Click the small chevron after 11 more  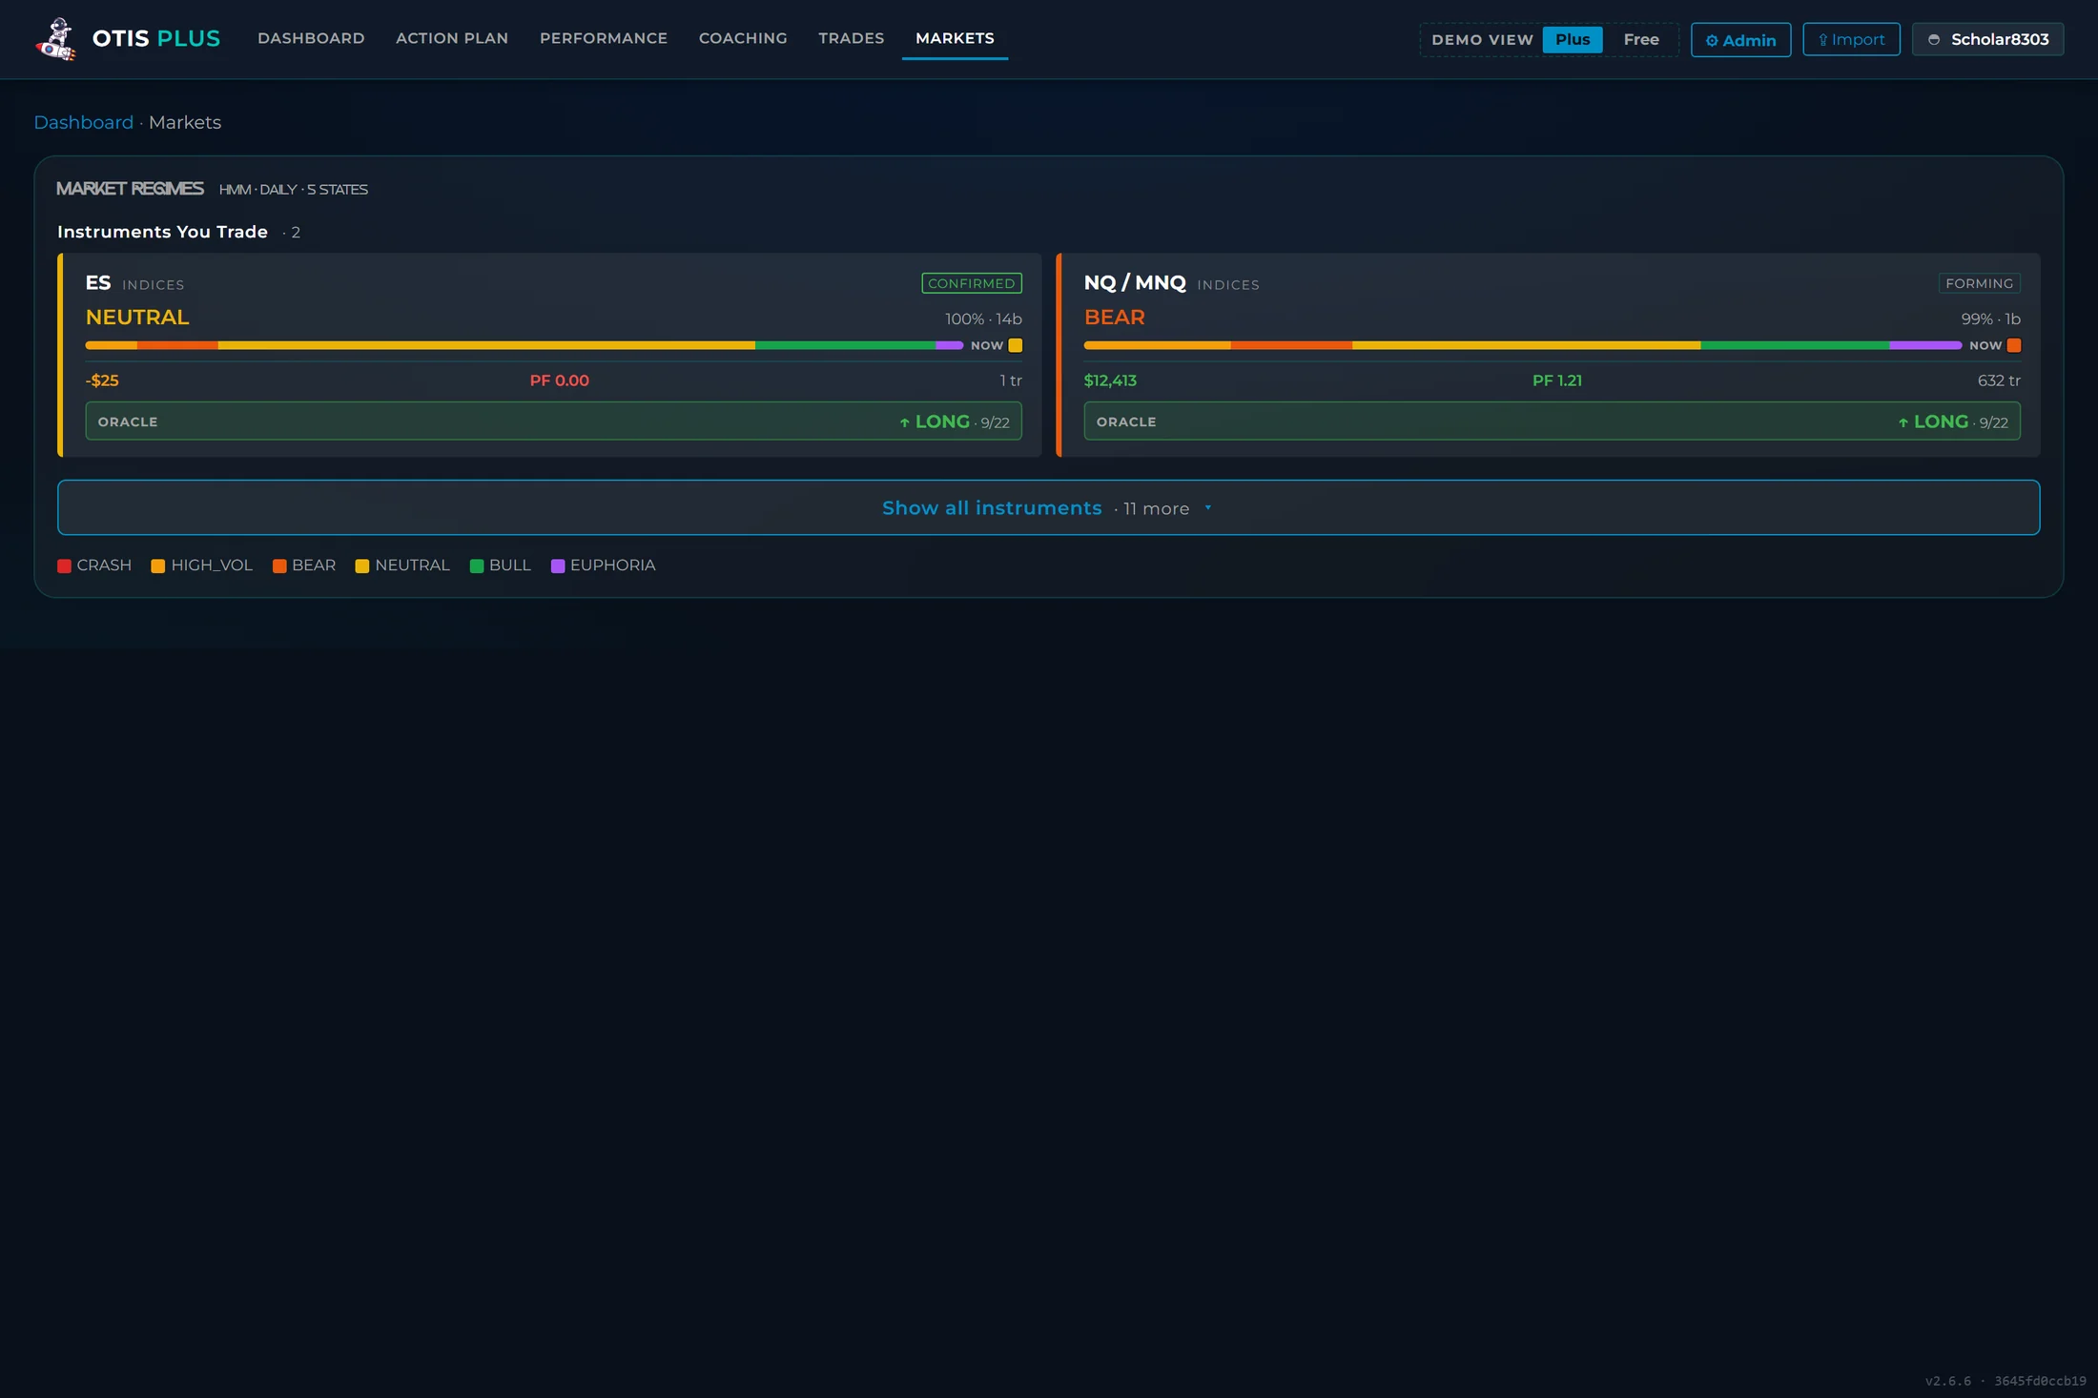1207,507
